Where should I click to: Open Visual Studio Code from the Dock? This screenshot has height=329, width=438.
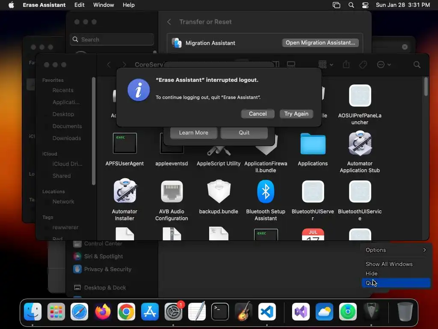(267, 311)
